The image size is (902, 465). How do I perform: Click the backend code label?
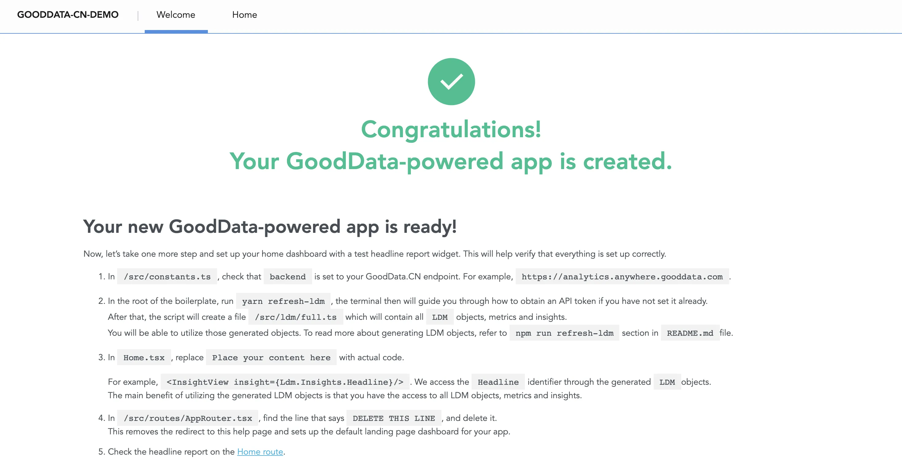(288, 276)
